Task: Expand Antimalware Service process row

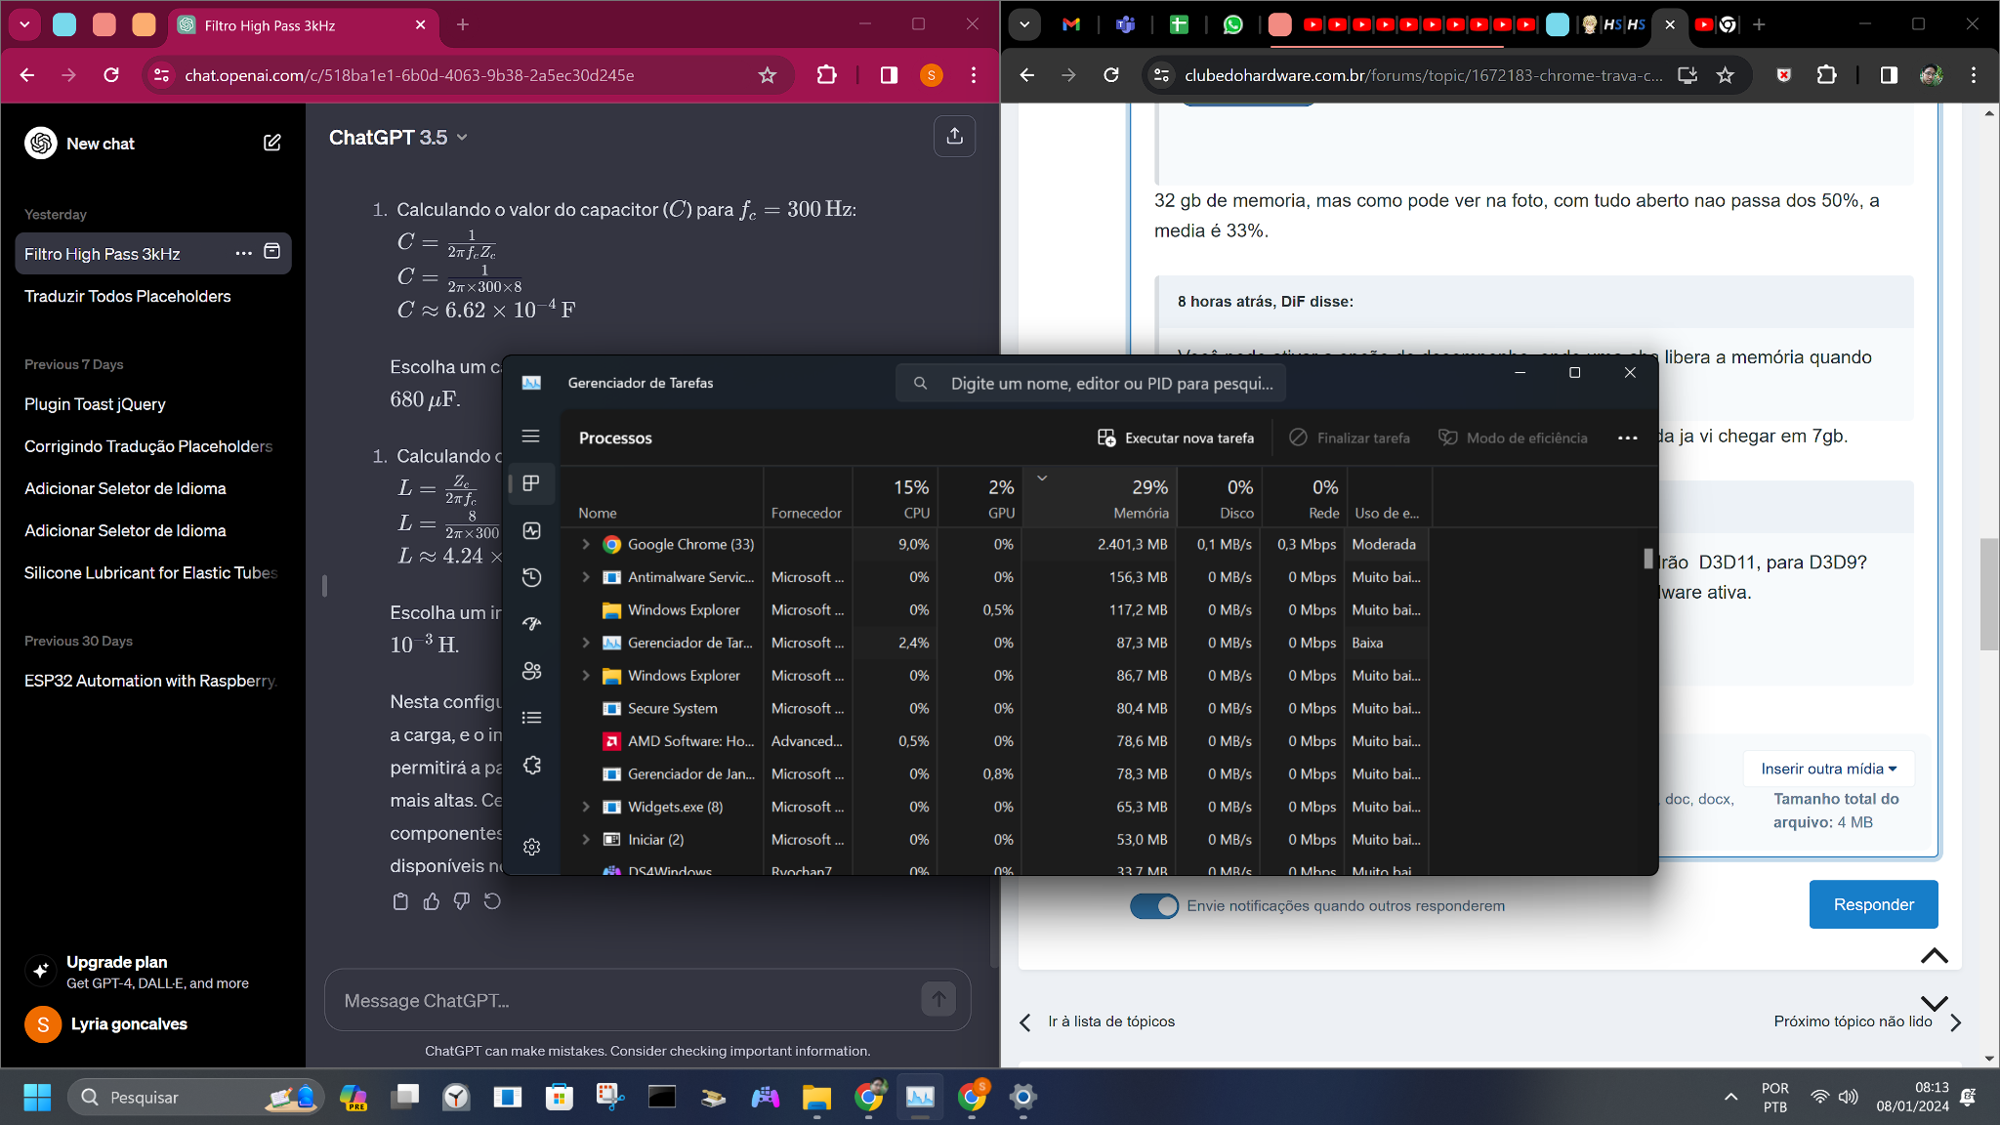Action: [586, 577]
